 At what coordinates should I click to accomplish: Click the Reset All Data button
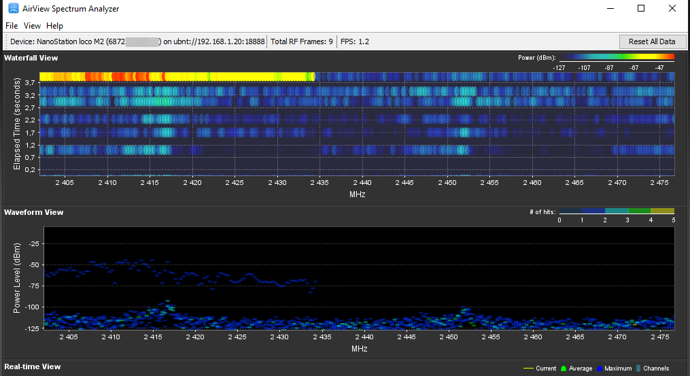pos(652,41)
